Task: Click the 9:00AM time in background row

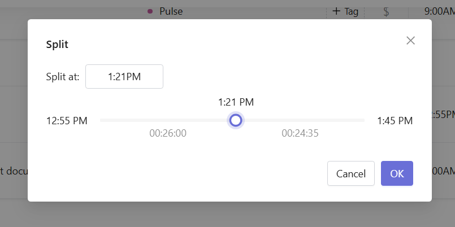Action: tap(439, 12)
